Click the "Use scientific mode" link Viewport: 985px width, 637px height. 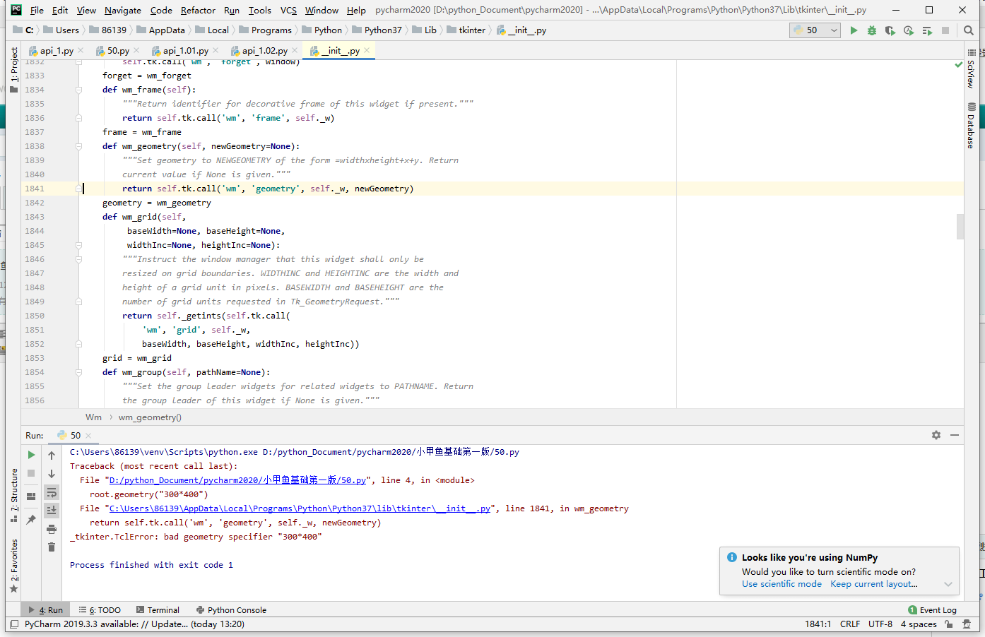pos(781,584)
